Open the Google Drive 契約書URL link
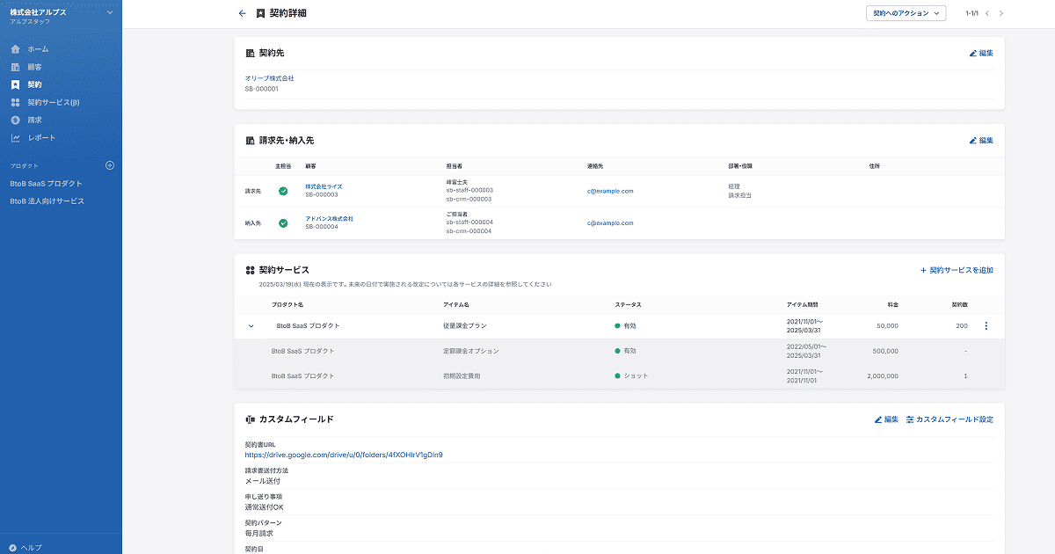The height and width of the screenshot is (554, 1055). click(343, 455)
